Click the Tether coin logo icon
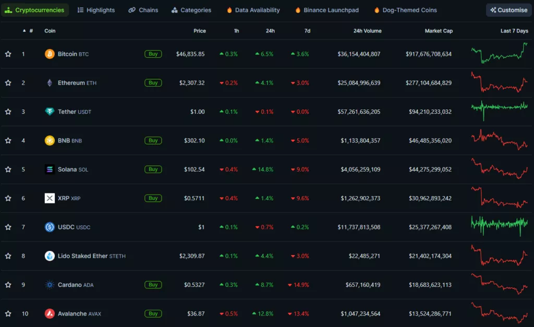Image resolution: width=534 pixels, height=327 pixels. [x=50, y=112]
